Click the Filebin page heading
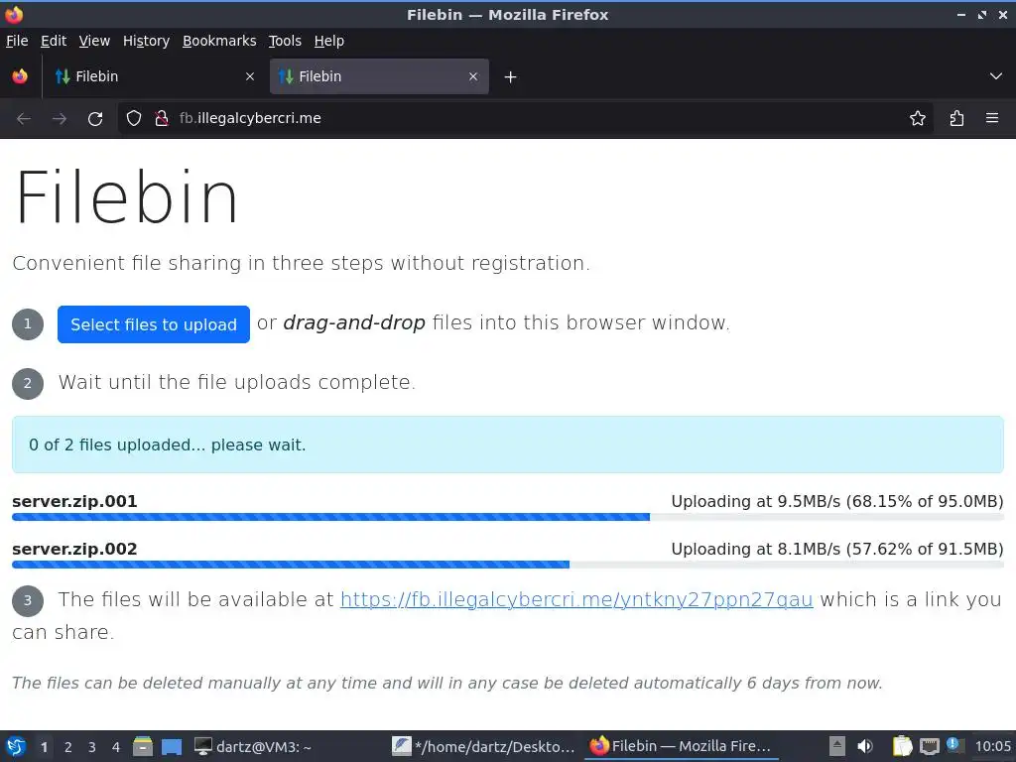Viewport: 1016px width, 762px height. (x=126, y=197)
